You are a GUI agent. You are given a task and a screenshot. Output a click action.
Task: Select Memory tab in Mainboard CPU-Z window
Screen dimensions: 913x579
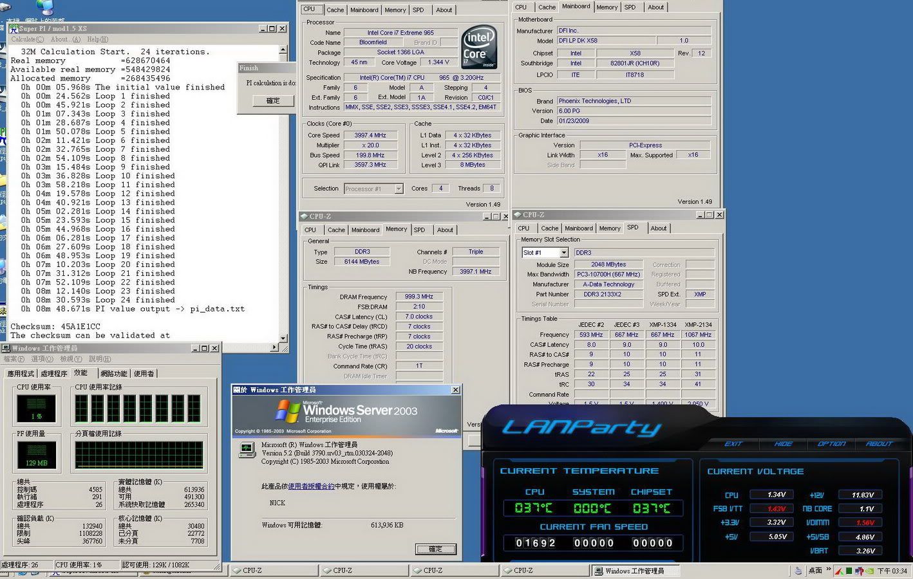pos(607,7)
